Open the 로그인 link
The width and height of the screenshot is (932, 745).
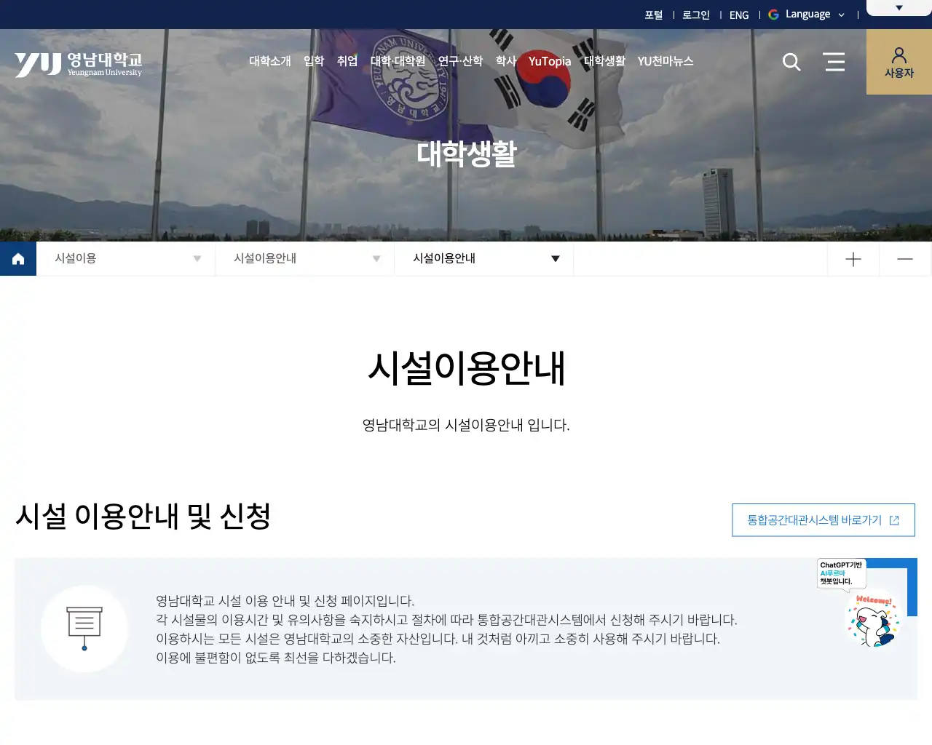695,15
